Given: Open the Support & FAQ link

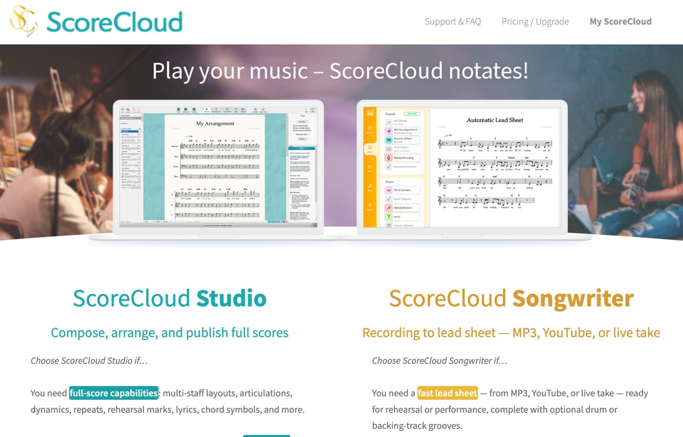Looking at the screenshot, I should tap(452, 21).
